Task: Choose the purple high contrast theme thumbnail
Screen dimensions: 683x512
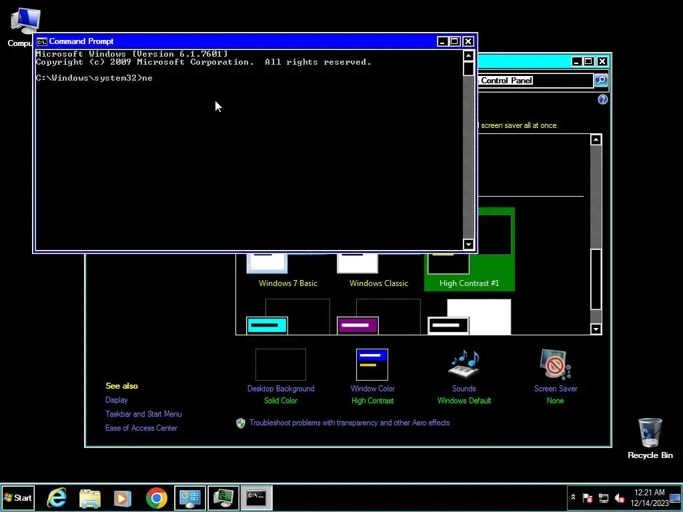Action: 379,317
